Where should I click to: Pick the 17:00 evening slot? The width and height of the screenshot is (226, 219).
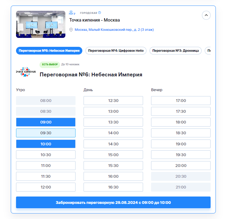181,100
